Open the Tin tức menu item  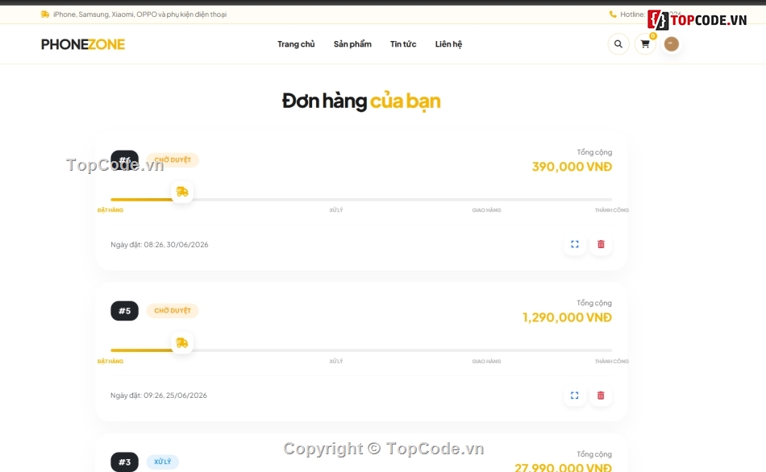(x=403, y=44)
